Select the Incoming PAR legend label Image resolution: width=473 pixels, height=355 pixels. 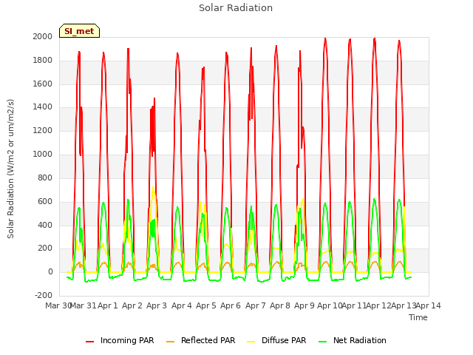[x=127, y=340]
